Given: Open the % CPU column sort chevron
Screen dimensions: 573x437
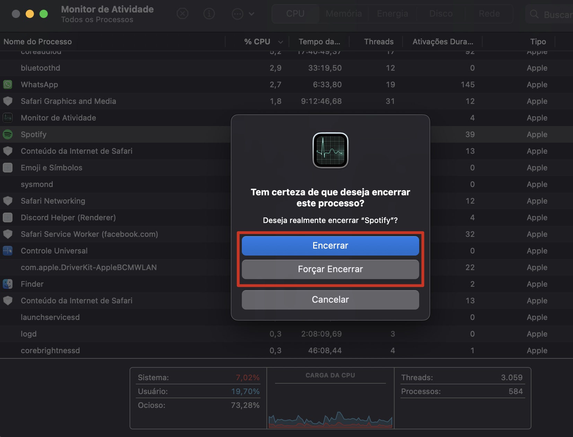Looking at the screenshot, I should [280, 42].
